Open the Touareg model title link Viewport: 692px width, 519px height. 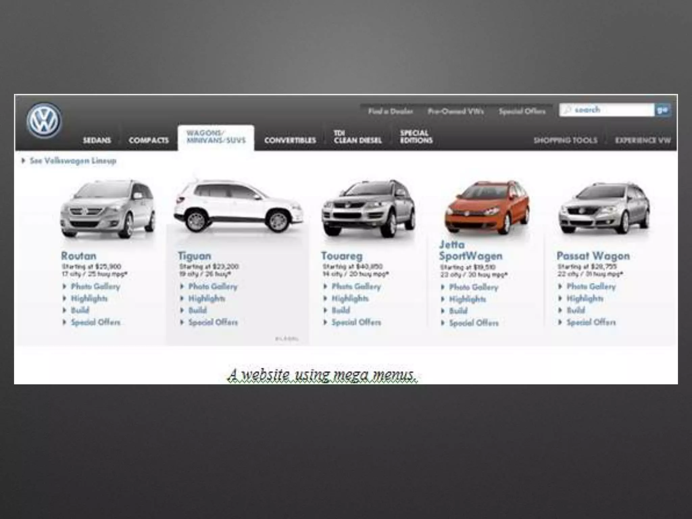342,256
